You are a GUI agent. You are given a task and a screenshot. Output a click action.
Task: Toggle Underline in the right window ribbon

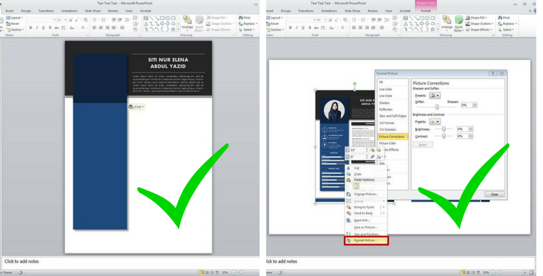tap(303, 28)
